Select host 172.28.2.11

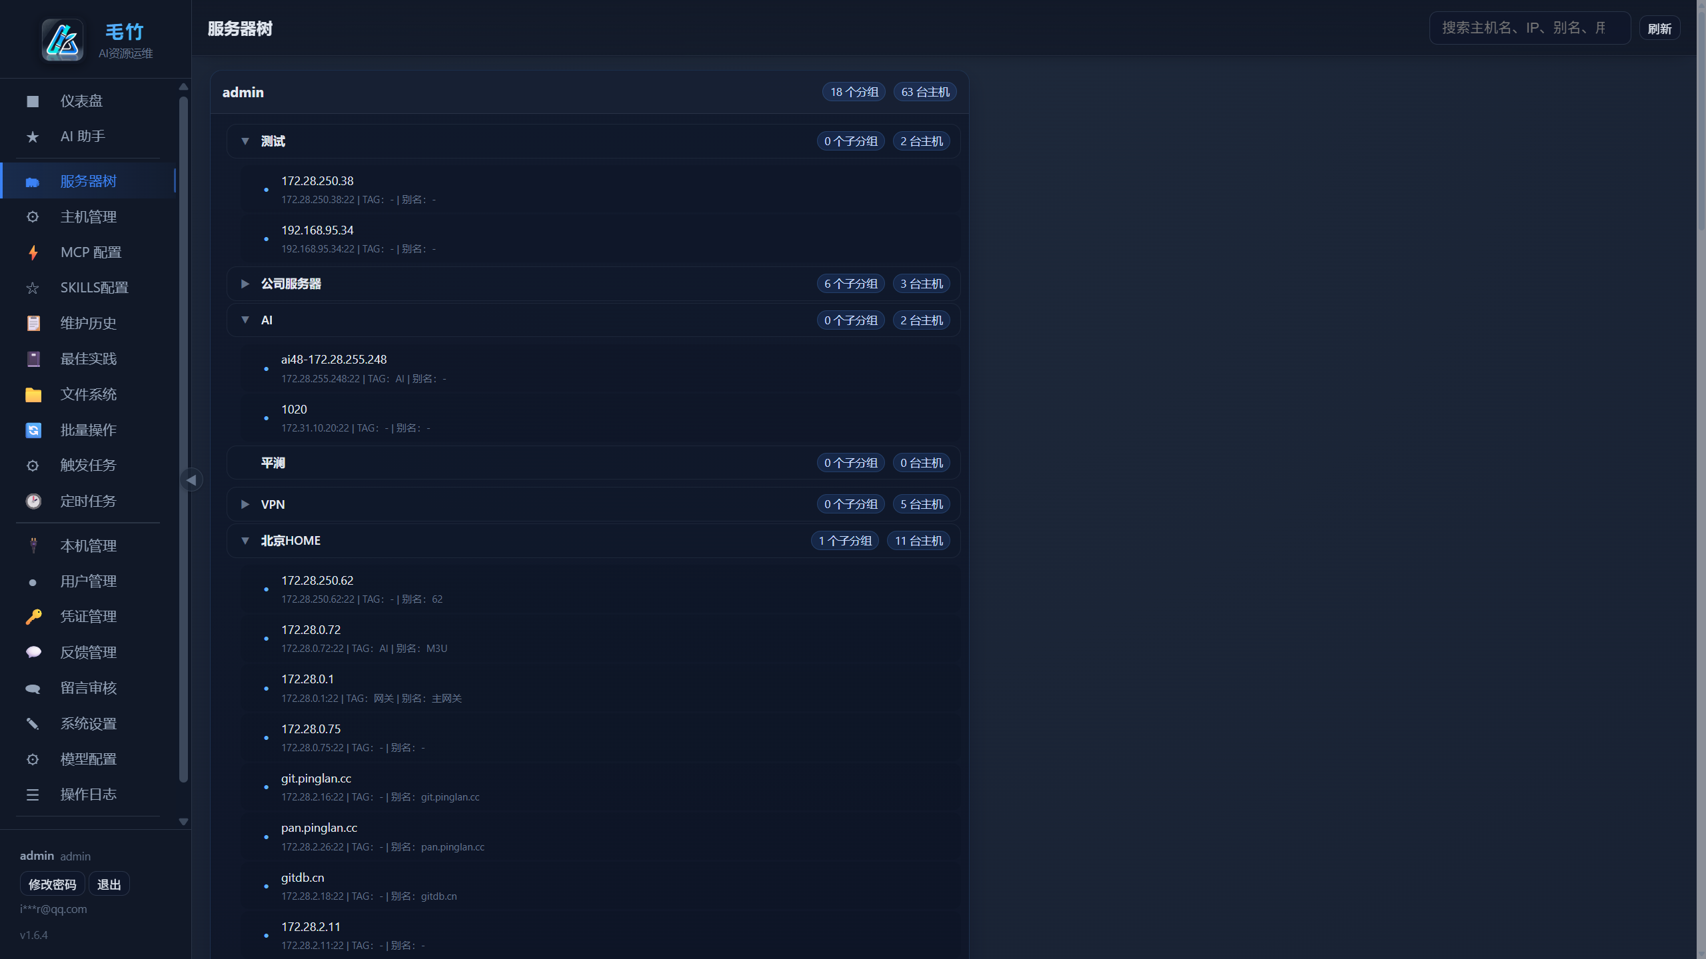pos(600,936)
